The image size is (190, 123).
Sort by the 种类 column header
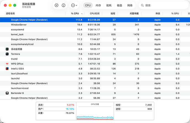point(158,13)
